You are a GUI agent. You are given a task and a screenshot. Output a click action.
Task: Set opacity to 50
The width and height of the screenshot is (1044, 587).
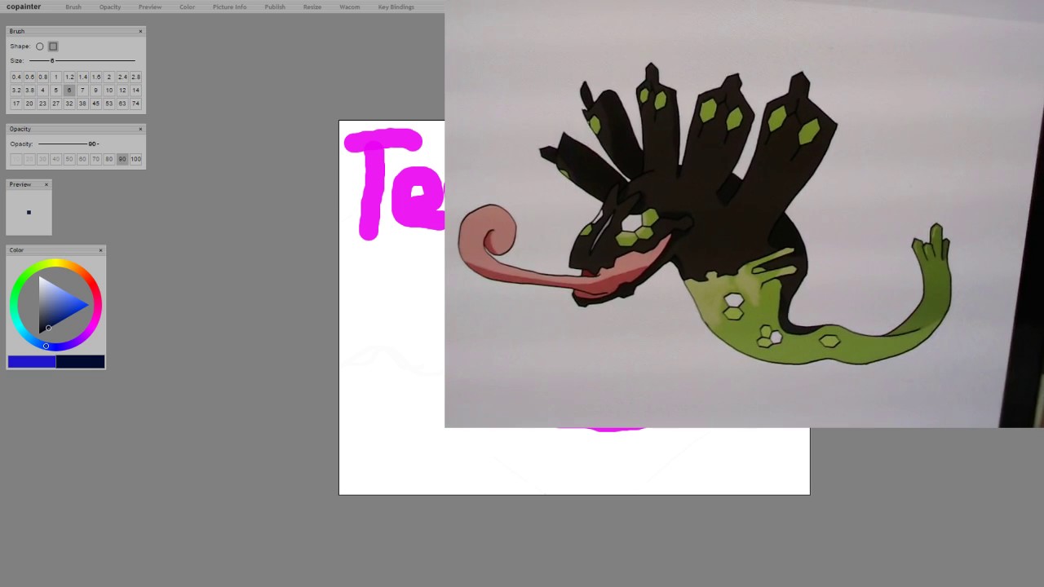[69, 159]
